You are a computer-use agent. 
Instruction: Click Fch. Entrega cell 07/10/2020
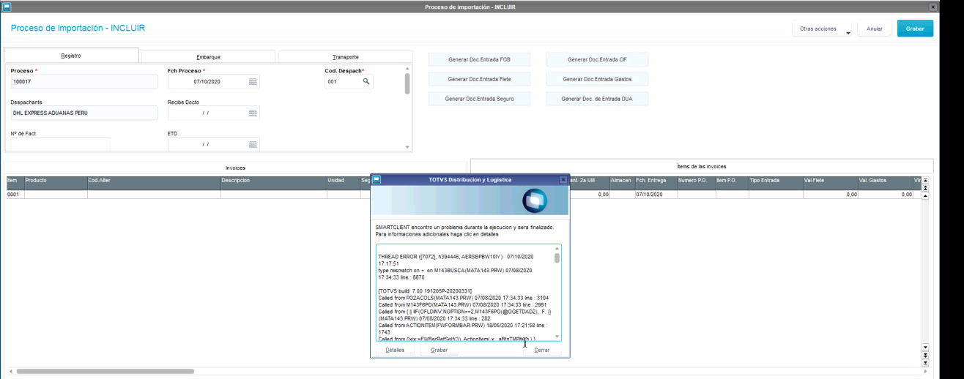click(x=656, y=195)
